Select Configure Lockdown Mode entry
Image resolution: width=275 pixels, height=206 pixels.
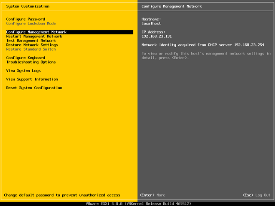click(31, 24)
